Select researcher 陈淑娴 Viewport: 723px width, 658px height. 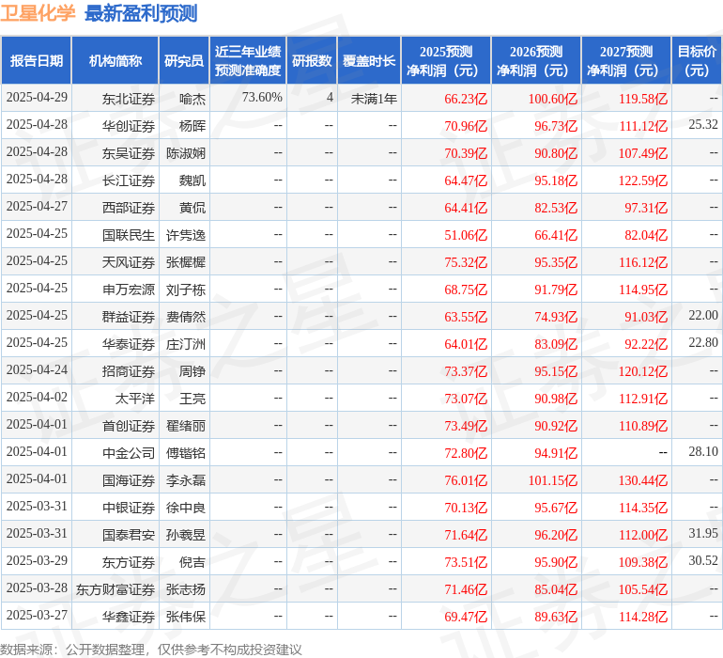click(x=186, y=153)
